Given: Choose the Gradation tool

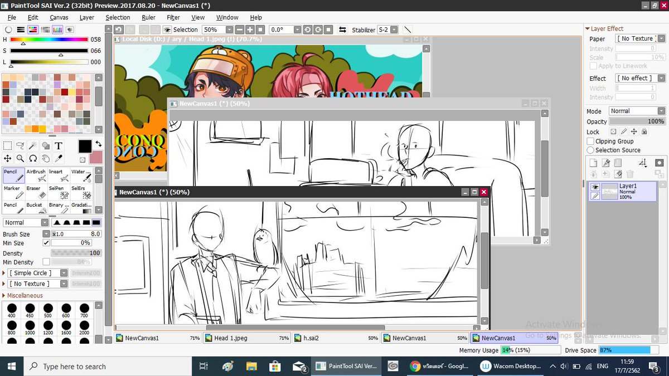Looking at the screenshot, I should click(x=81, y=208).
